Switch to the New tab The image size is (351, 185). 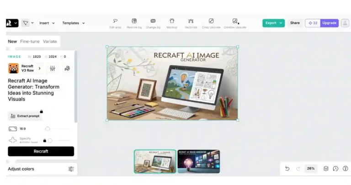click(12, 42)
